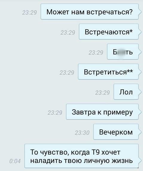Tap the "Встречаются*" message bubble

tap(109, 32)
